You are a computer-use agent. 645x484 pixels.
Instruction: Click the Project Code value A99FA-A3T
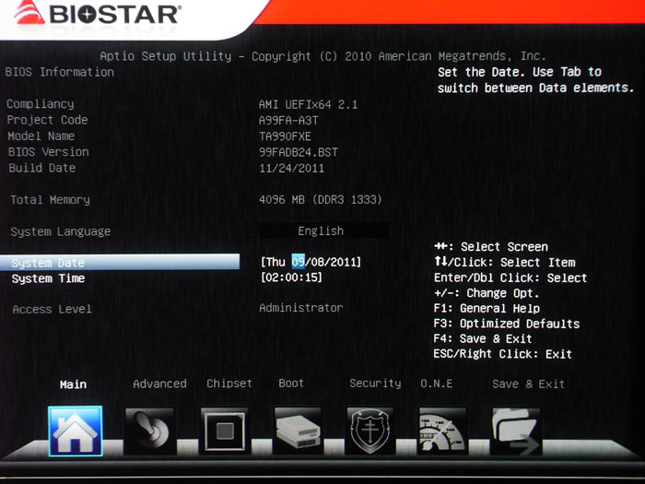pyautogui.click(x=288, y=120)
